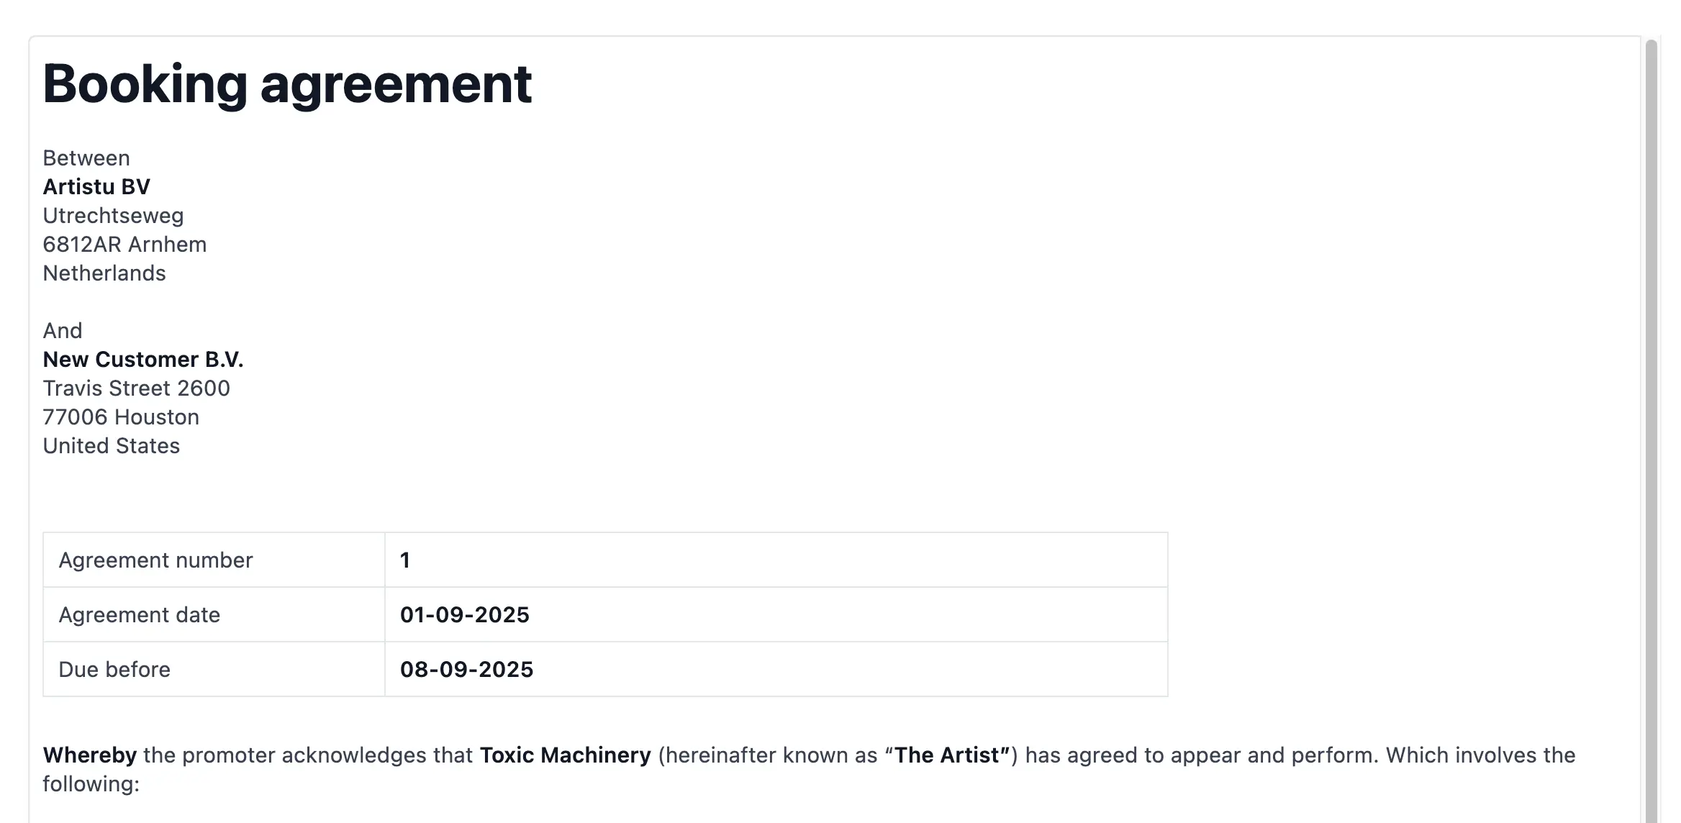Click the Between label above Artistu BV
Viewport: 1681px width, 823px height.
pyautogui.click(x=86, y=158)
